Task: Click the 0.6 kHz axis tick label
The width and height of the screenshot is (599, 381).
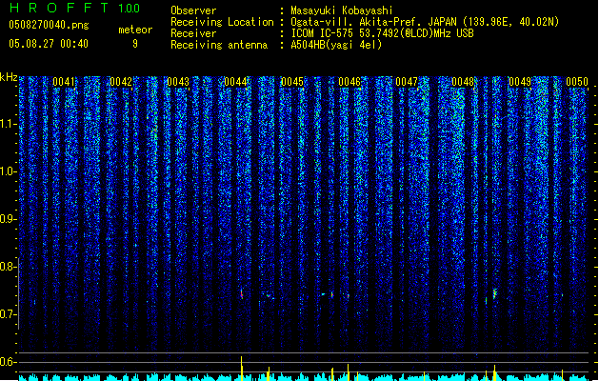Action: tap(8, 362)
